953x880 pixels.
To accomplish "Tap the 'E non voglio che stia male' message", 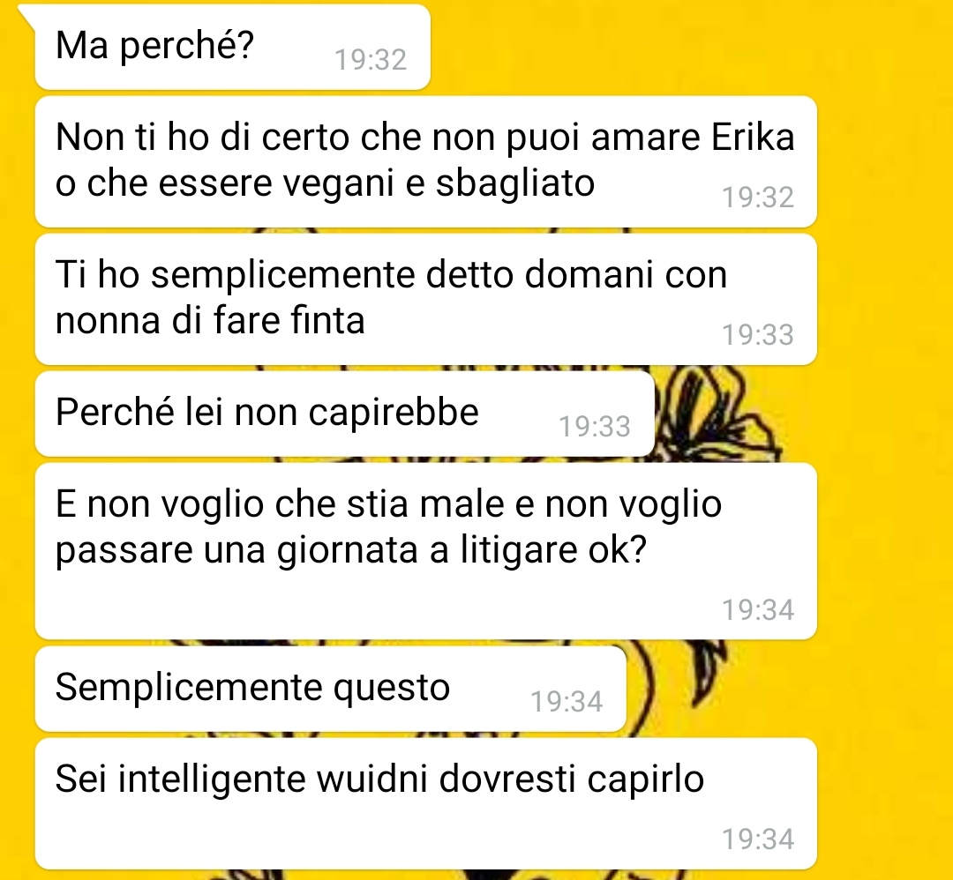I will (x=425, y=551).
